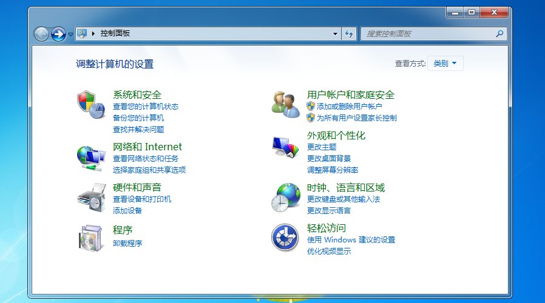Open the Network and Internet globe icon
This screenshot has width=545, height=303.
(x=91, y=158)
